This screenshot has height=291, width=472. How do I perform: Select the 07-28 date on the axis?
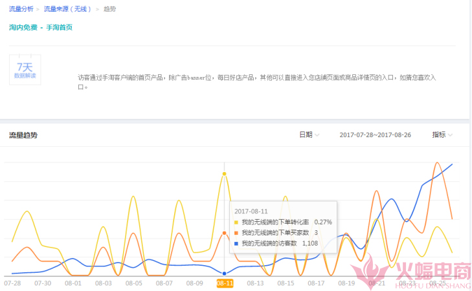[x=12, y=283]
